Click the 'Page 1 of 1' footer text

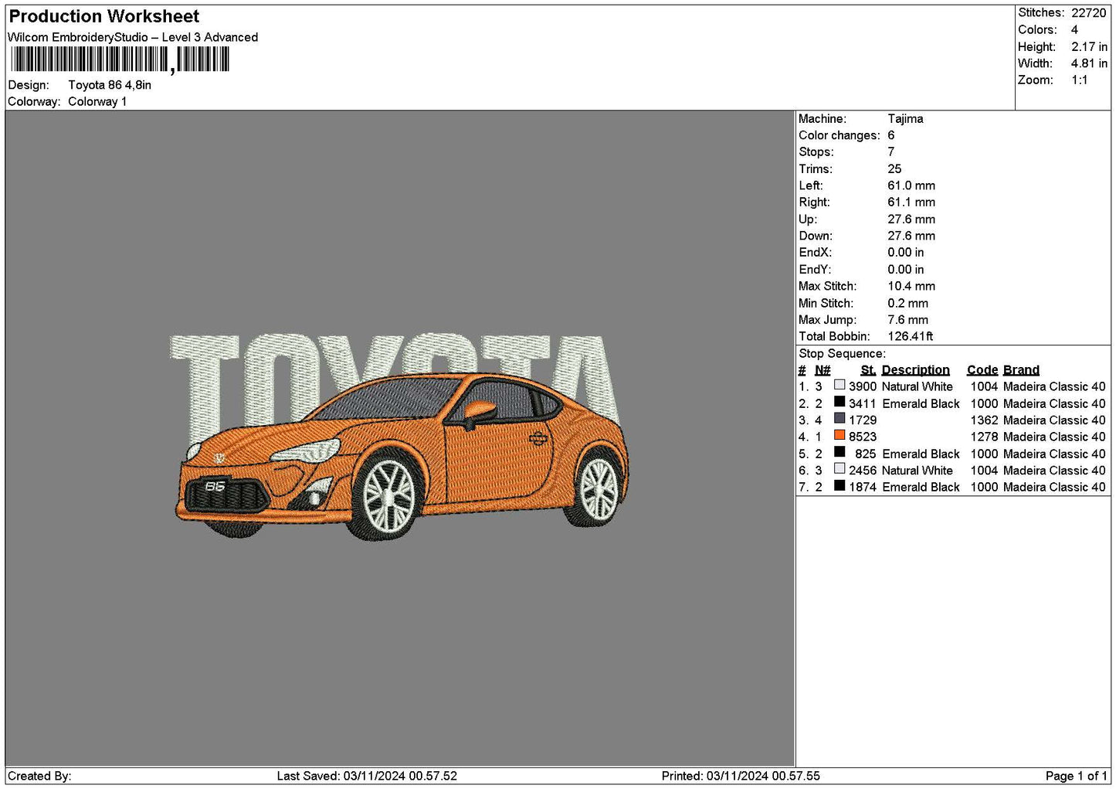coord(1077,776)
